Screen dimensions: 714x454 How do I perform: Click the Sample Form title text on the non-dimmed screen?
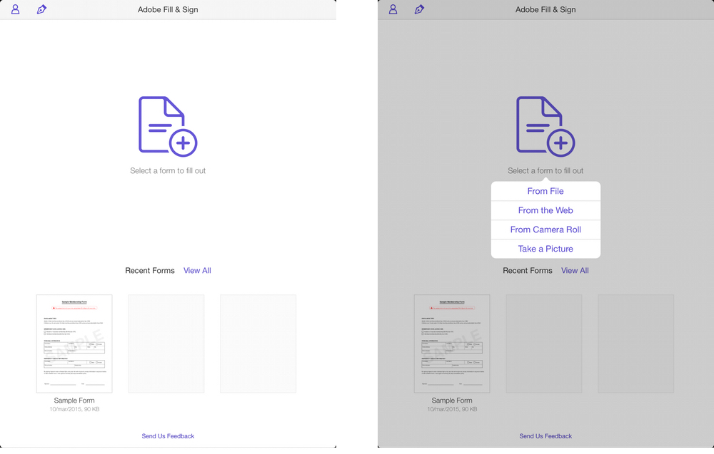tap(74, 401)
